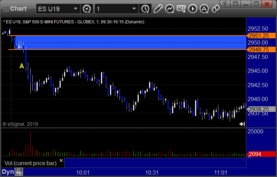The width and height of the screenshot is (277, 177).
Task: Click the 2094 red volume label
Action: tap(261, 154)
